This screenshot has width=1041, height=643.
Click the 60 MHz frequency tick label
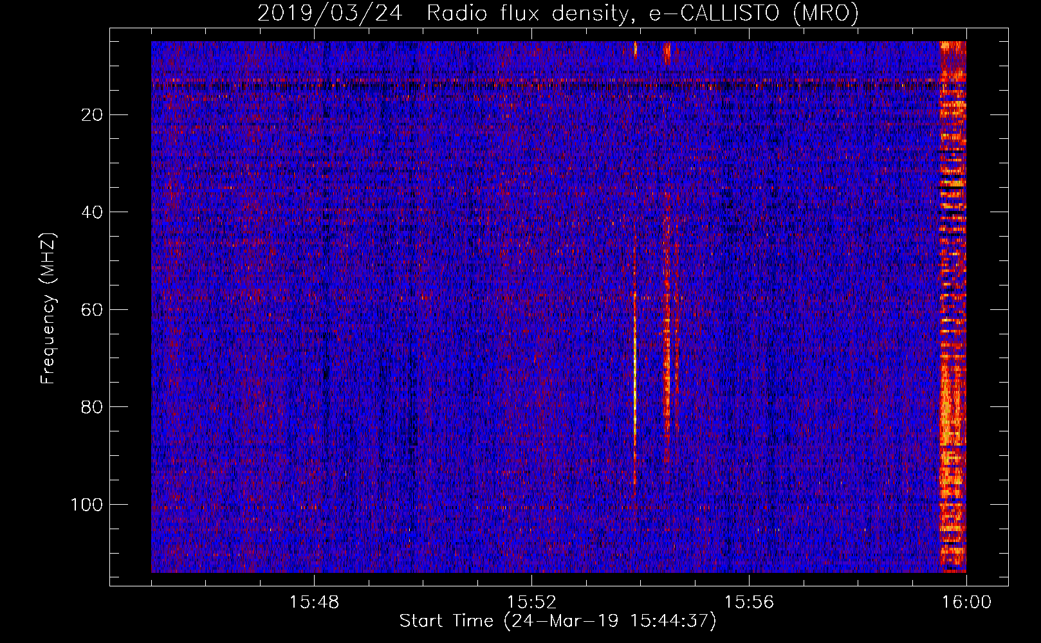[x=93, y=310]
